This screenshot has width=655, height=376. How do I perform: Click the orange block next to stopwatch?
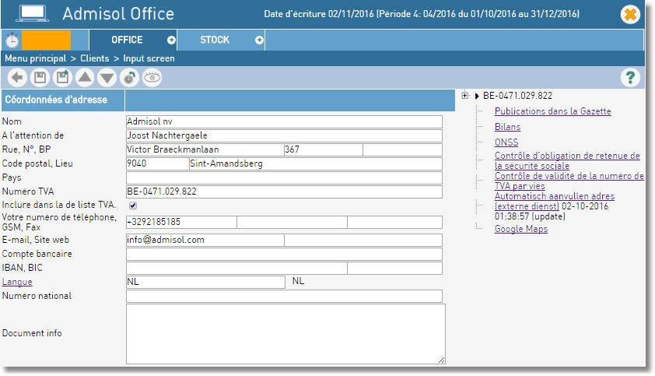tap(47, 40)
